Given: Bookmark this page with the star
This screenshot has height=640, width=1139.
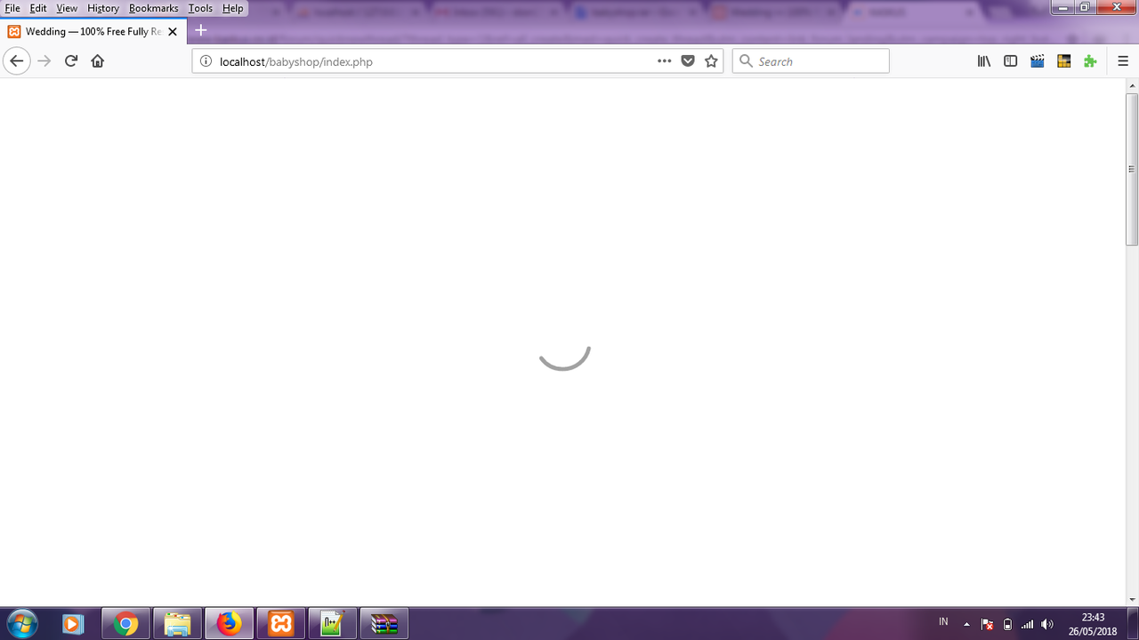Looking at the screenshot, I should point(711,61).
